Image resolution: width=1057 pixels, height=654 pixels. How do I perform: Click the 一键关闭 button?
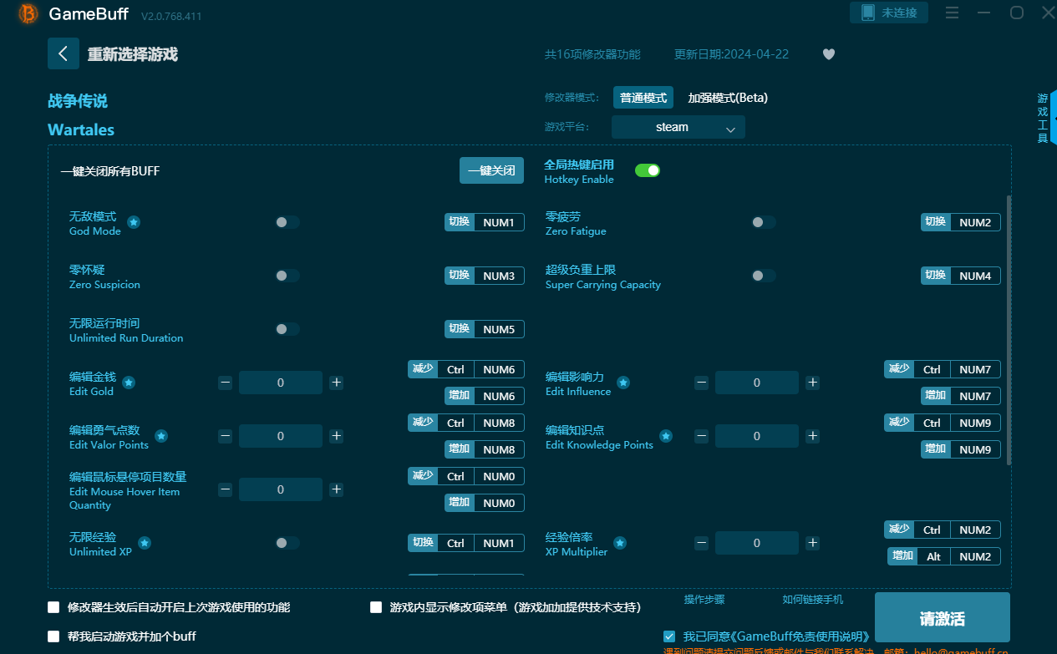tap(491, 170)
